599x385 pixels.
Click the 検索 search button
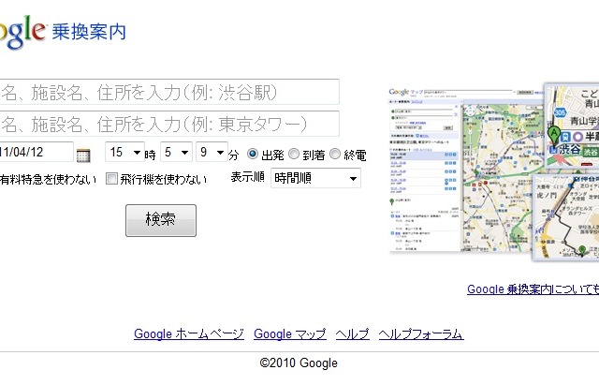click(161, 220)
